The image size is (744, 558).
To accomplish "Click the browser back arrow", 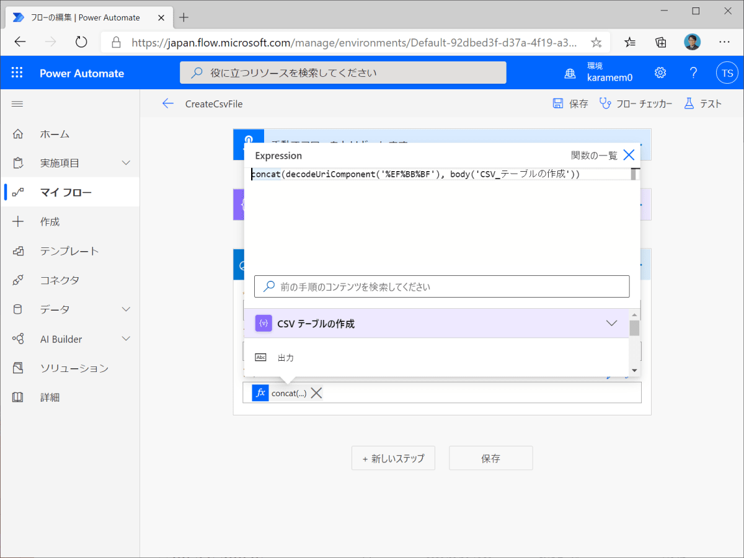I will (x=20, y=42).
